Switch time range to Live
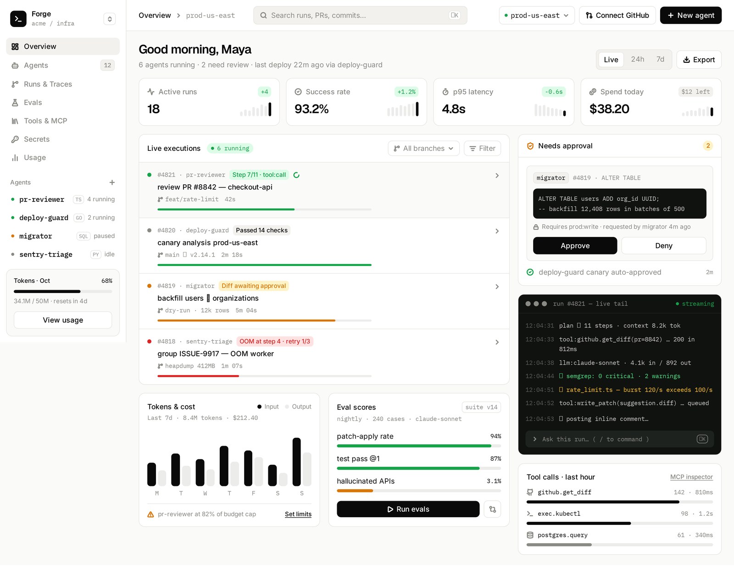The height and width of the screenshot is (585, 734). (611, 60)
